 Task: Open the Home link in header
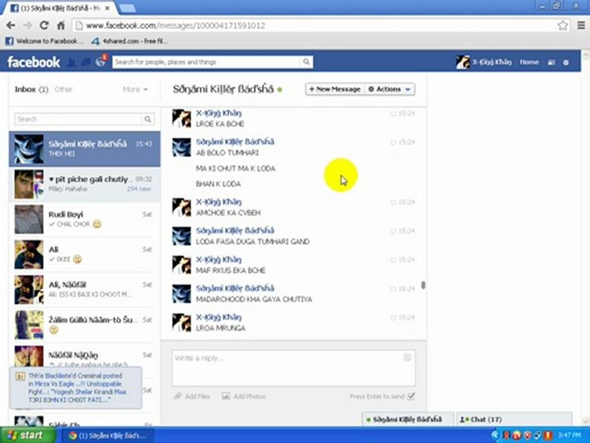click(x=529, y=62)
